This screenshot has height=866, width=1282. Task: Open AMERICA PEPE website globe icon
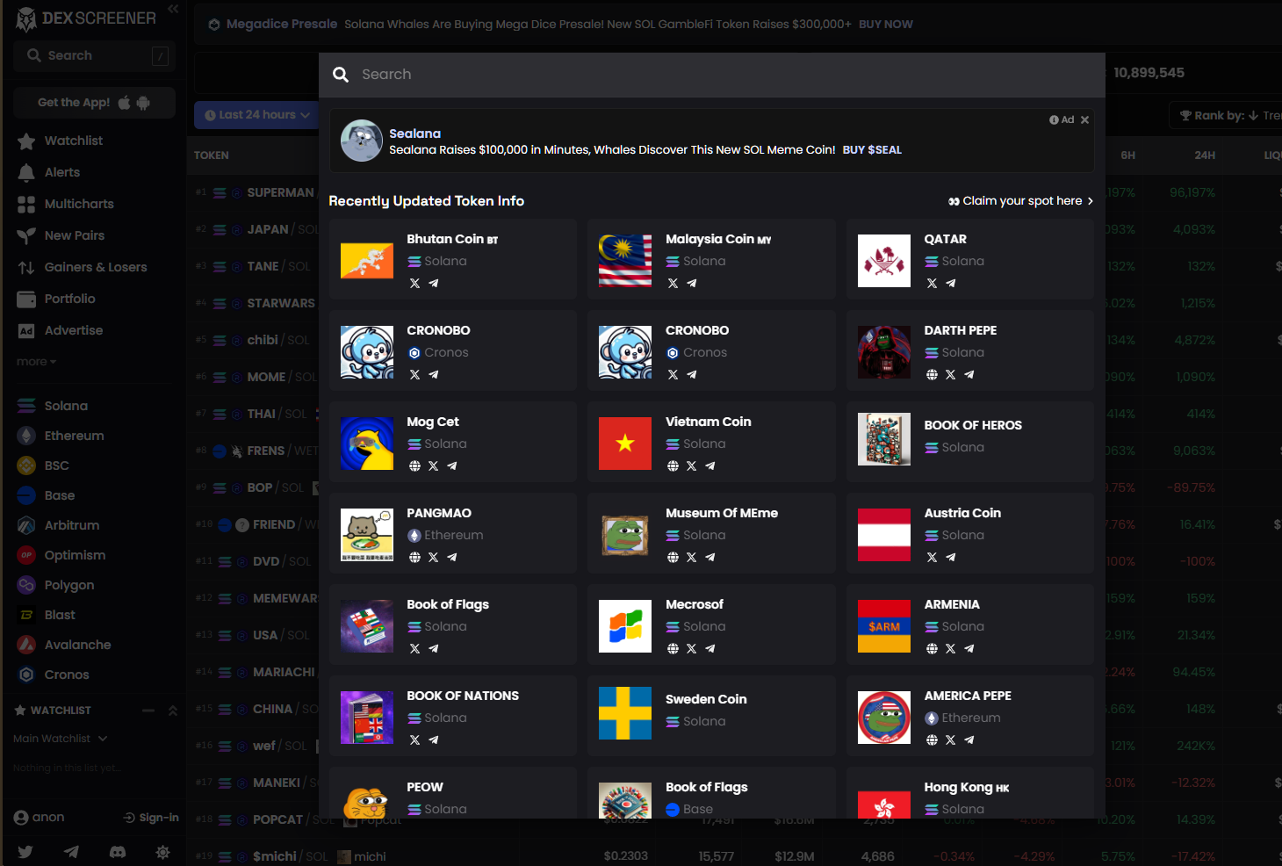pyautogui.click(x=932, y=740)
